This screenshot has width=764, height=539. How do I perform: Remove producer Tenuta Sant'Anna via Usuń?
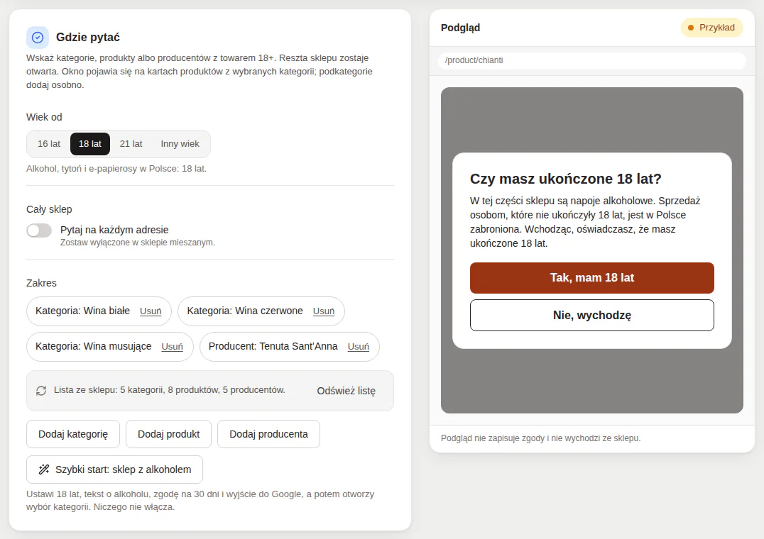coord(358,347)
